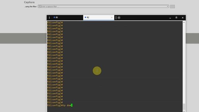Maximize the terminal window

pyautogui.click(x=176, y=18)
